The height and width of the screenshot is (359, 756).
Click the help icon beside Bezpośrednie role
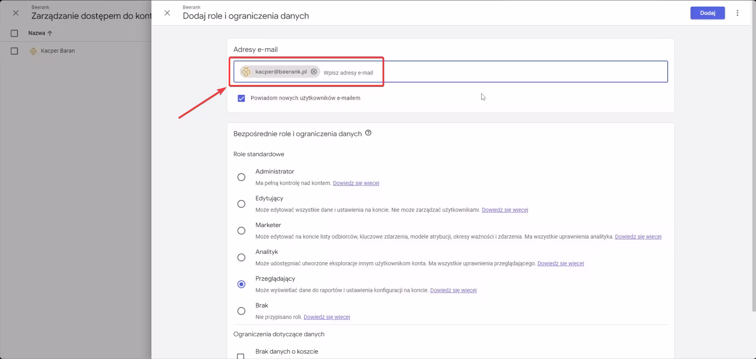369,133
